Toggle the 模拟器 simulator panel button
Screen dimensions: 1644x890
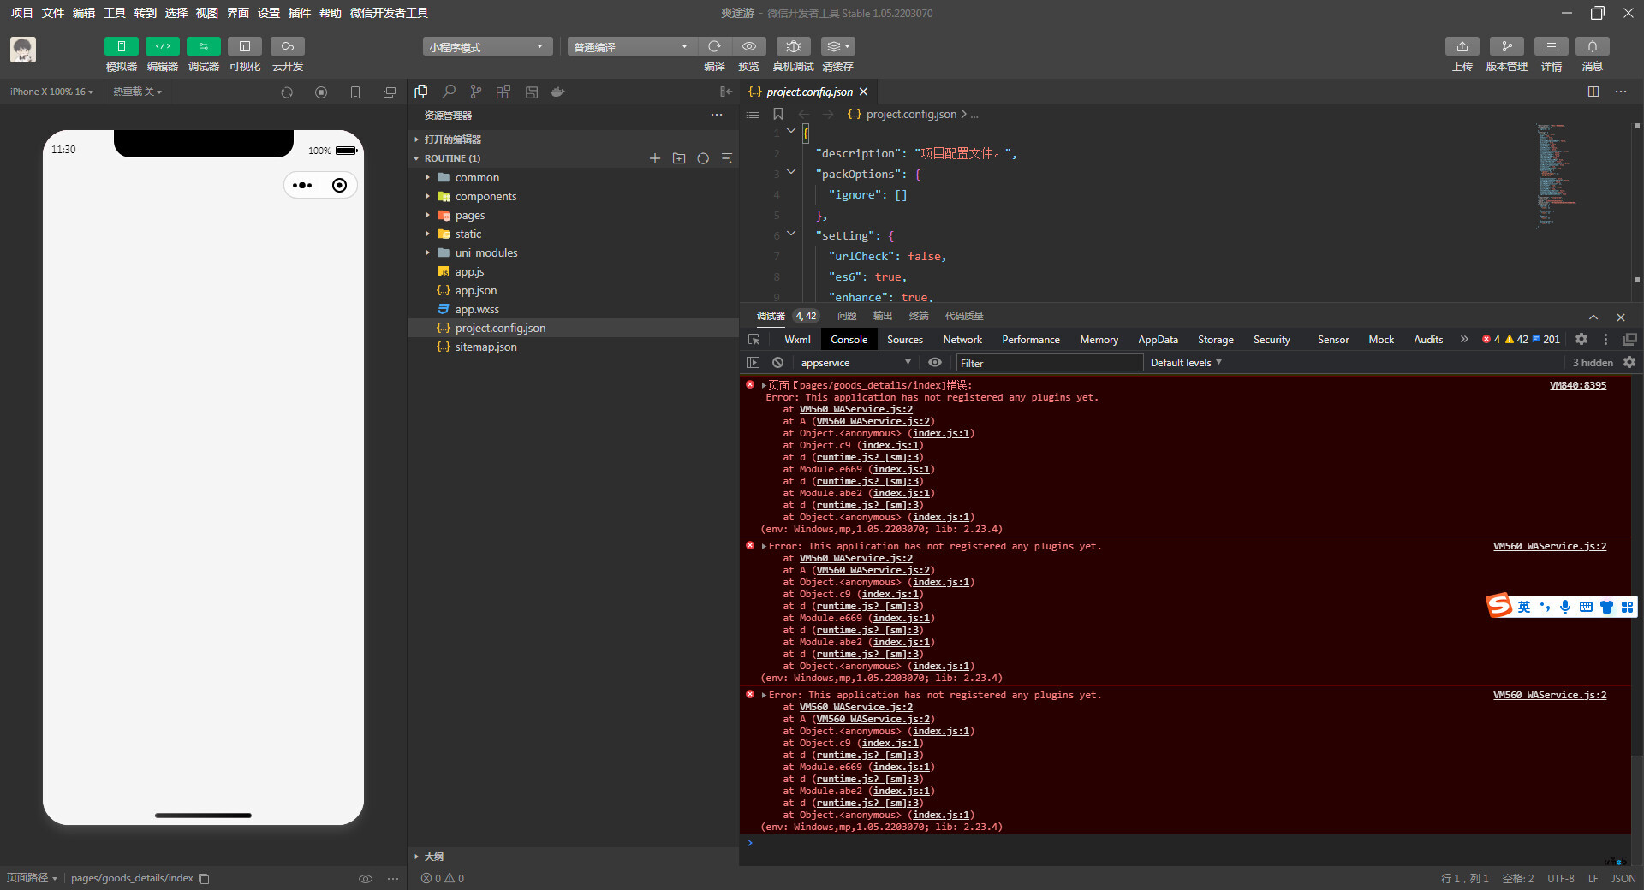click(121, 46)
